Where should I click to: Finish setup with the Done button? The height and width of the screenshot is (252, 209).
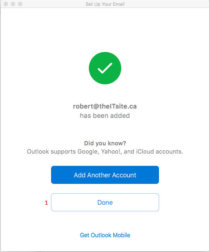pos(105,202)
